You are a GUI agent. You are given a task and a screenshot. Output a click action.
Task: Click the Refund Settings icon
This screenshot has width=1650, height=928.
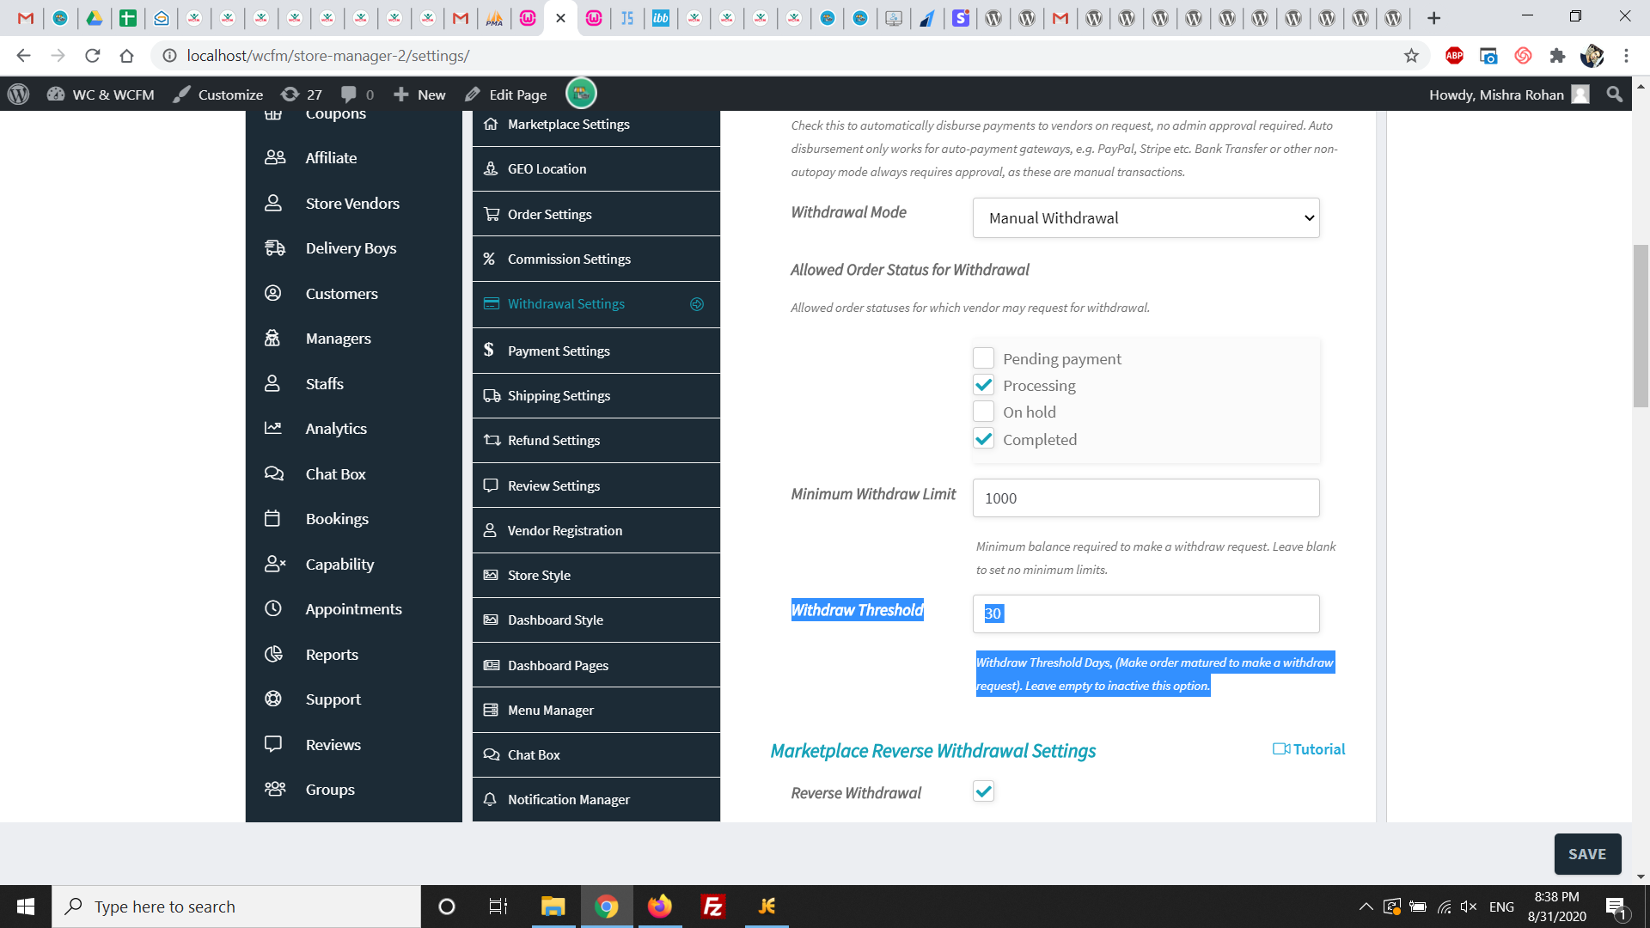(x=492, y=440)
